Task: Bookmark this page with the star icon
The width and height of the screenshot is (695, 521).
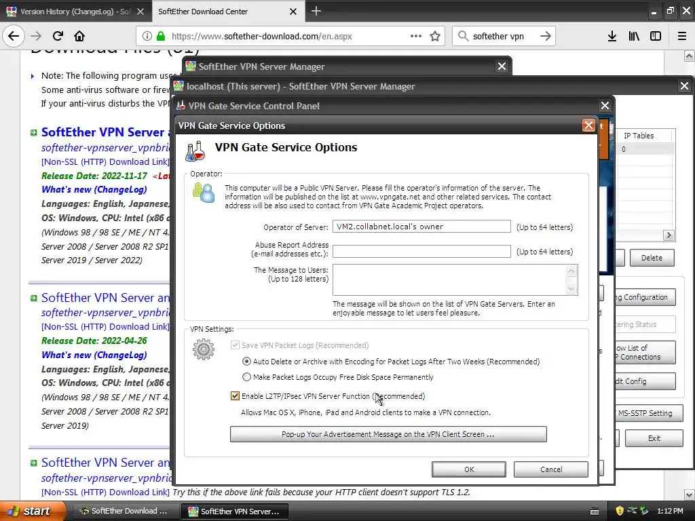Action: click(435, 36)
